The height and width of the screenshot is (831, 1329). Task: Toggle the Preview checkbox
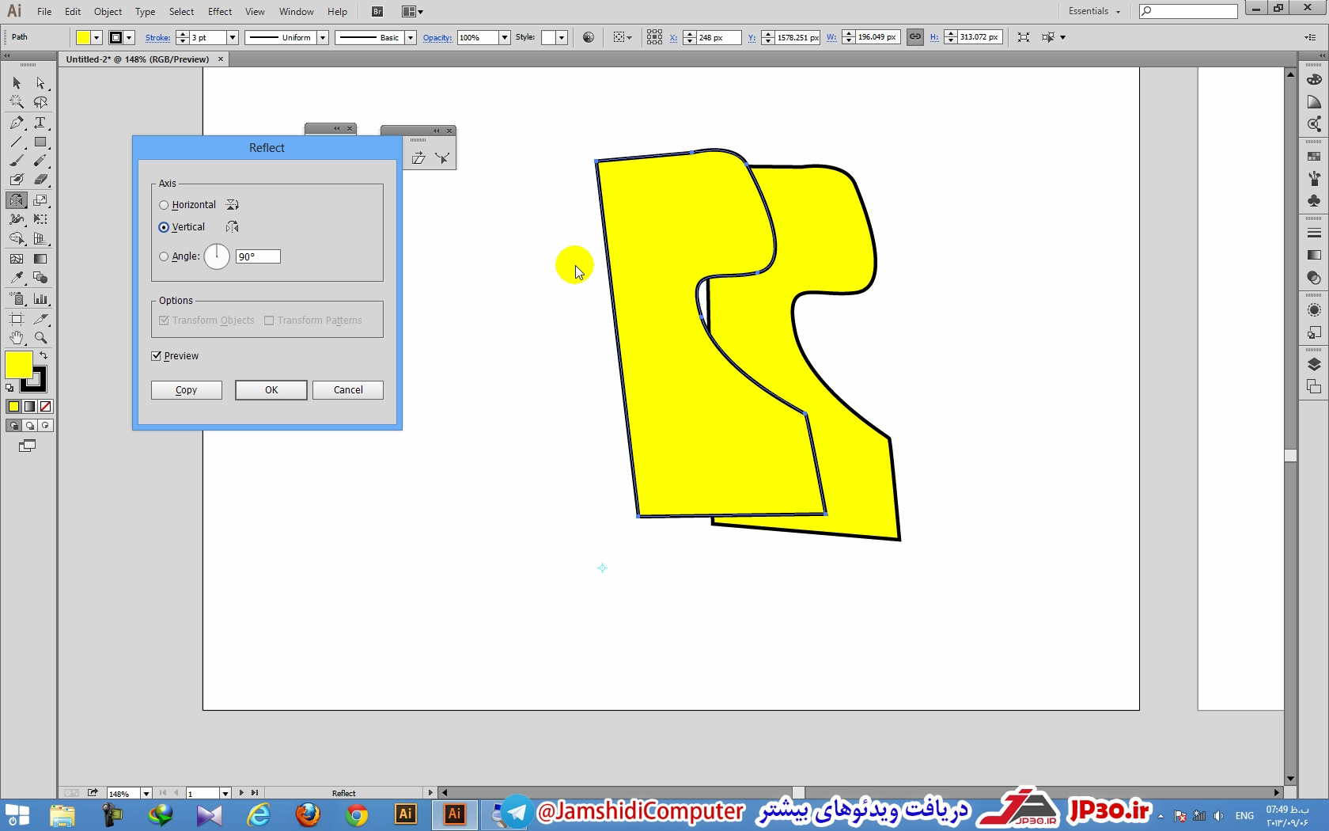pos(157,356)
